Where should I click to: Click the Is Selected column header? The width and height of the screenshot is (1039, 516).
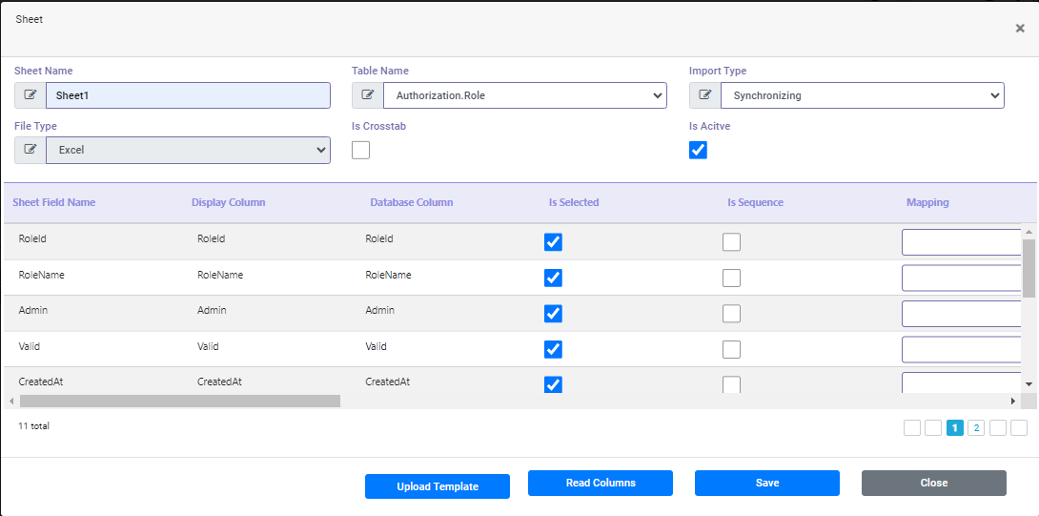click(574, 202)
